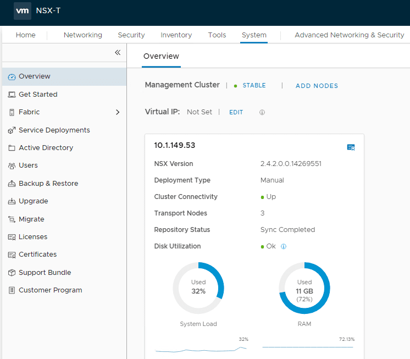Click the Overview dashboard icon in sidebar
Image resolution: width=410 pixels, height=359 pixels.
pyautogui.click(x=12, y=77)
